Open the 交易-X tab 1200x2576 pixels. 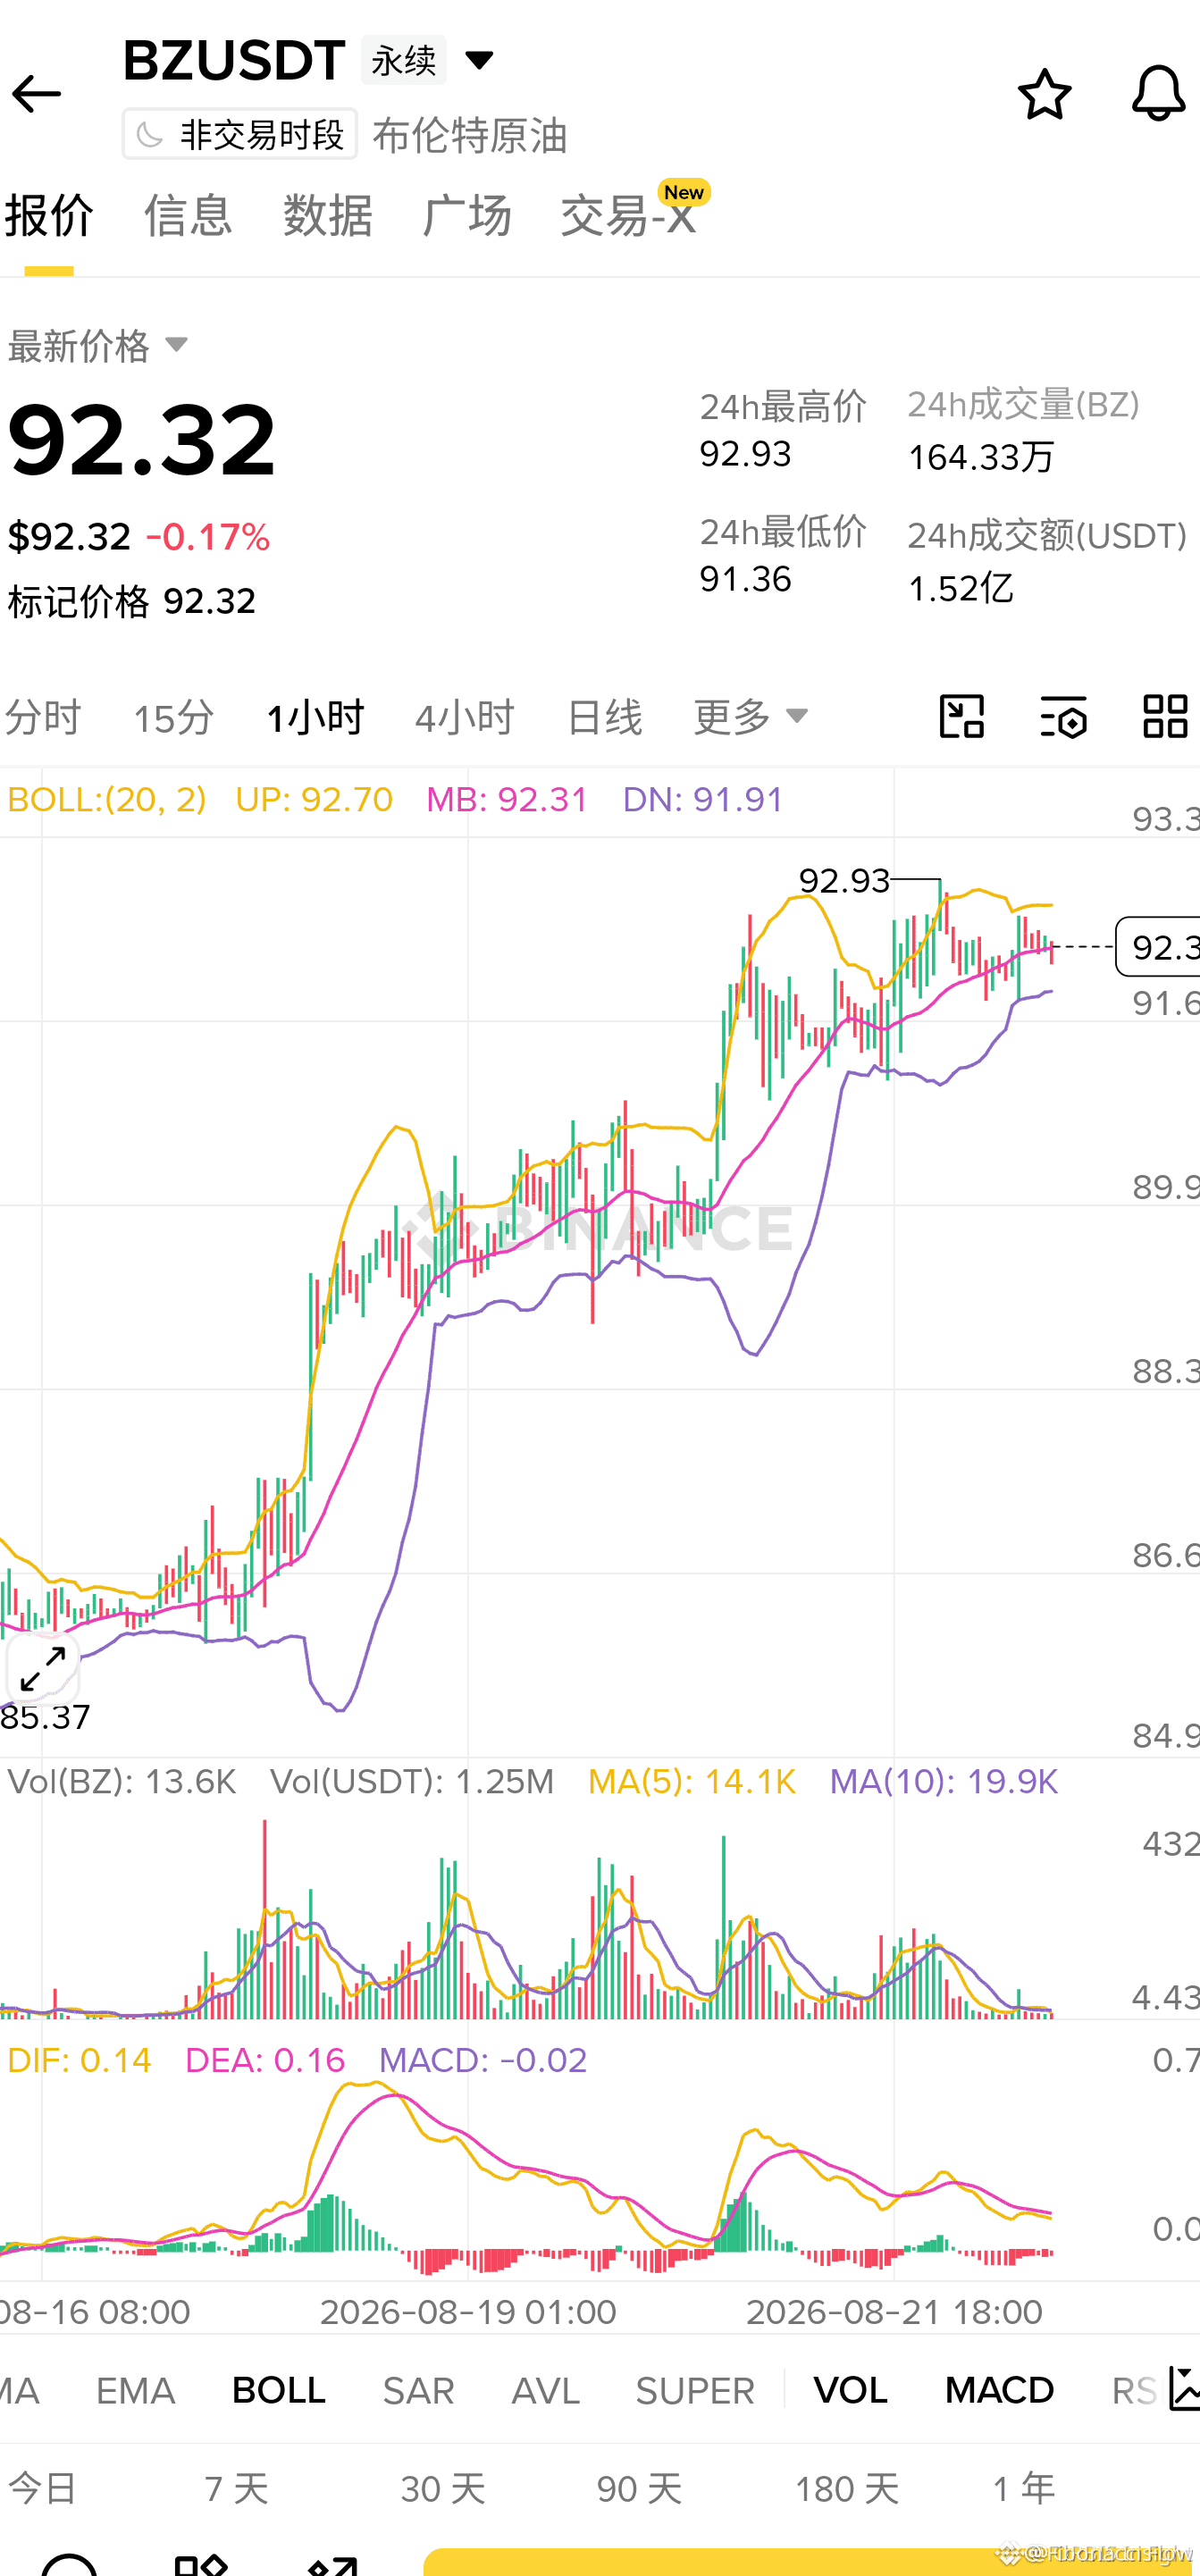(628, 216)
